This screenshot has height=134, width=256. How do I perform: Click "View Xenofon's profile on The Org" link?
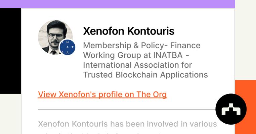(x=102, y=94)
